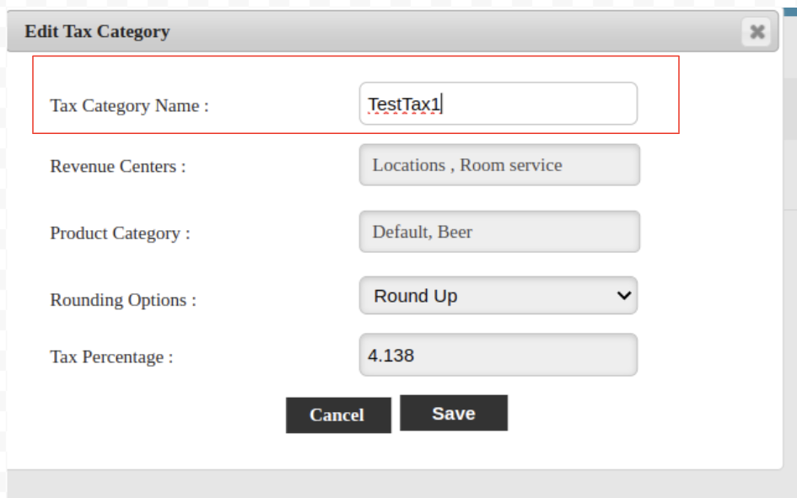Click the "Edit Tax Category" dialog title
Image resolution: width=797 pixels, height=498 pixels.
click(x=97, y=32)
